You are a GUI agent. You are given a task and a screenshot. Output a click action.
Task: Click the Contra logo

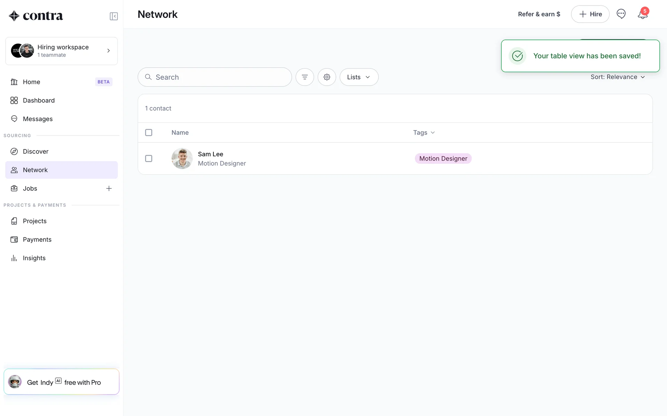[36, 16]
